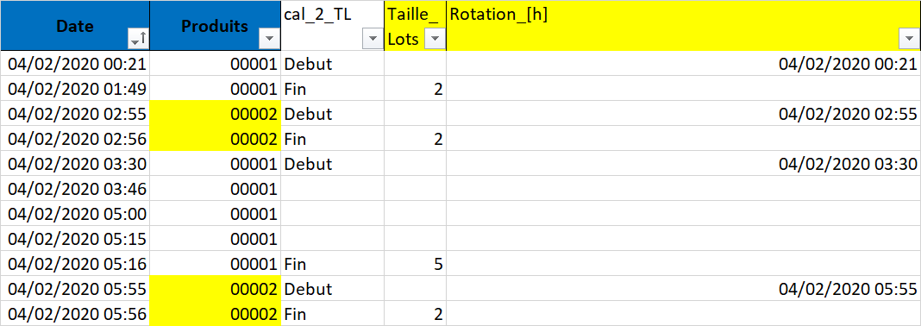Viewport: 921px width, 326px height.
Task: Select the Date header cell
Action: point(75,26)
